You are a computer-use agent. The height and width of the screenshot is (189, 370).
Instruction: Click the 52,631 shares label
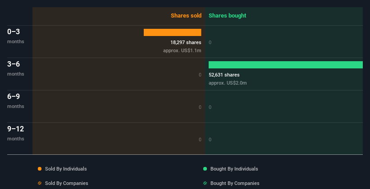pos(224,75)
